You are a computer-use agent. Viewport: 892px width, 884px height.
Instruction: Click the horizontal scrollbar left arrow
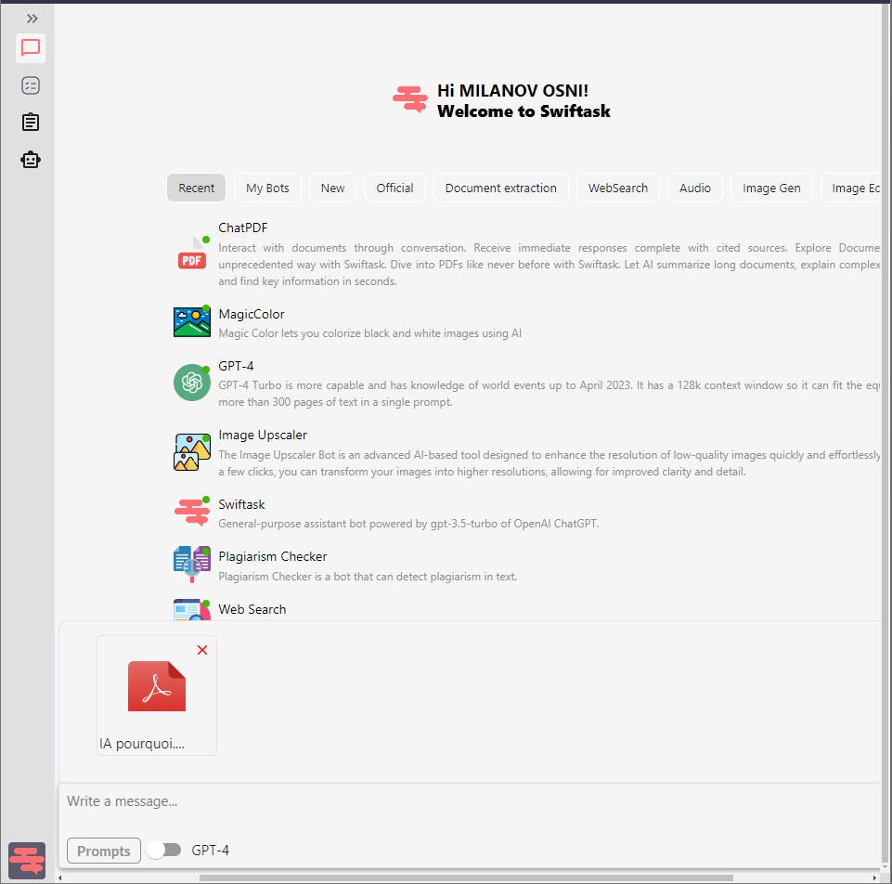click(60, 877)
